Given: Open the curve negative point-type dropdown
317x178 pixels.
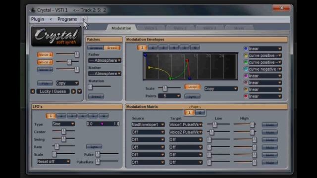Looking at the screenshot, I should pos(265,69).
